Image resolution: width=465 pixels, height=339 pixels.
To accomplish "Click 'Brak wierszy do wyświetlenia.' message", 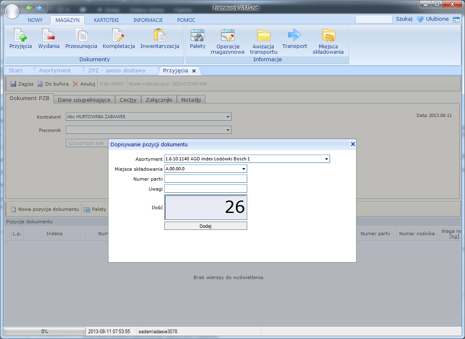I will (x=229, y=277).
